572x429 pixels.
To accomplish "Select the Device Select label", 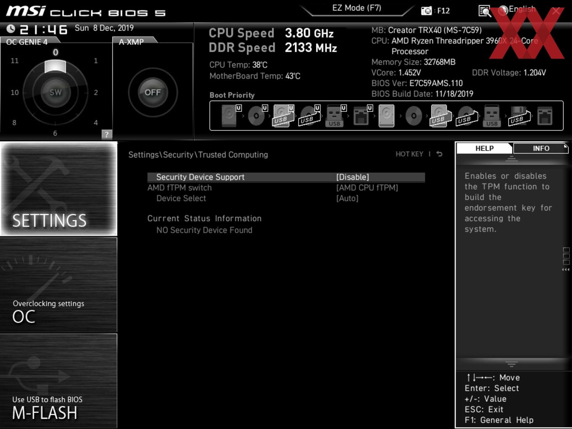I will tap(181, 198).
